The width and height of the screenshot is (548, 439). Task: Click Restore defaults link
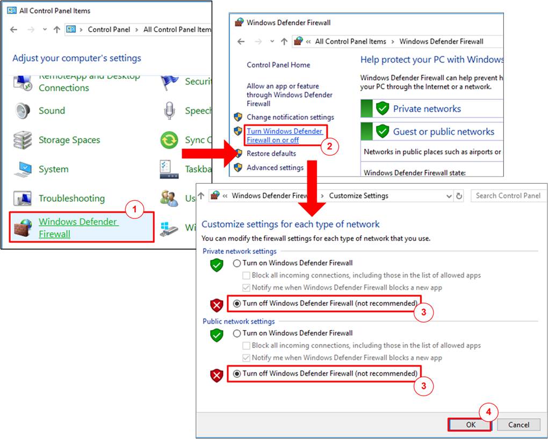[x=271, y=153]
